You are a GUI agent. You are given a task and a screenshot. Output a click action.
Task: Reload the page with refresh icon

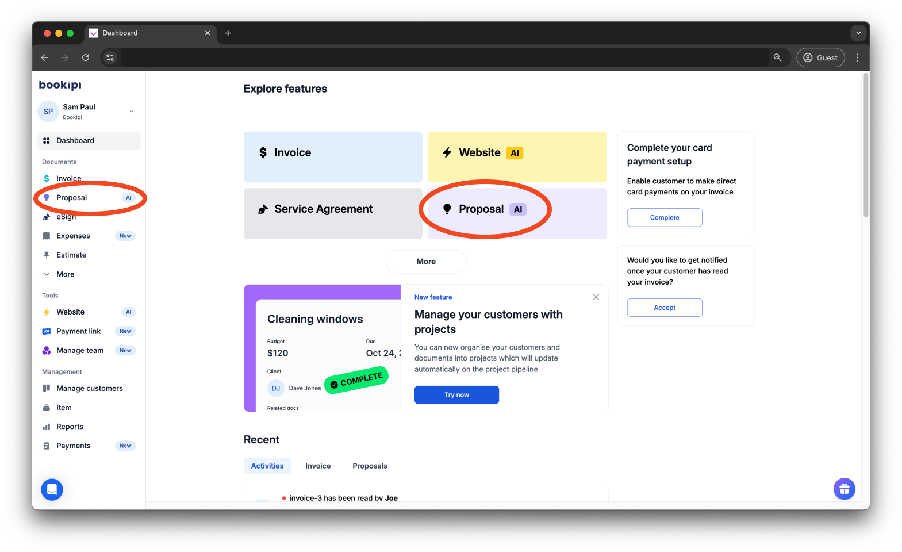(x=86, y=57)
